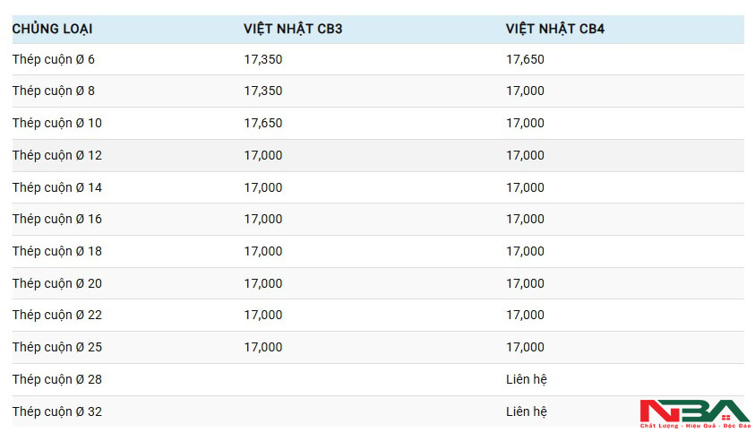This screenshot has width=755, height=433.
Task: Select the Thép cuộn Ø 28 row label
Action: (x=57, y=379)
